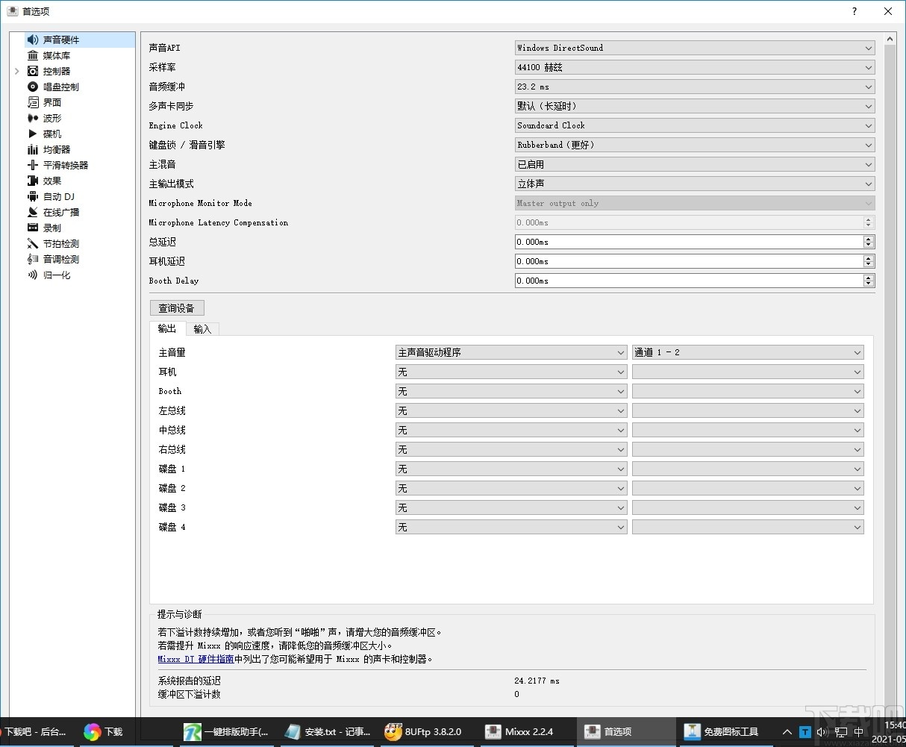The width and height of the screenshot is (906, 747).
Task: Click the 媒体库 library icon
Action: [33, 55]
